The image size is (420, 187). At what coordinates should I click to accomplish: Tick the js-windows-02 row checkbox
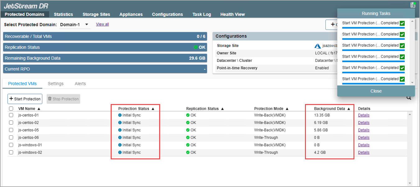click(x=11, y=153)
